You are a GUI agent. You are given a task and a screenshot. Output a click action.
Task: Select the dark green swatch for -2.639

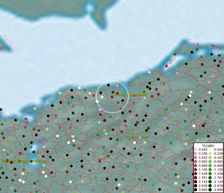point(210,186)
